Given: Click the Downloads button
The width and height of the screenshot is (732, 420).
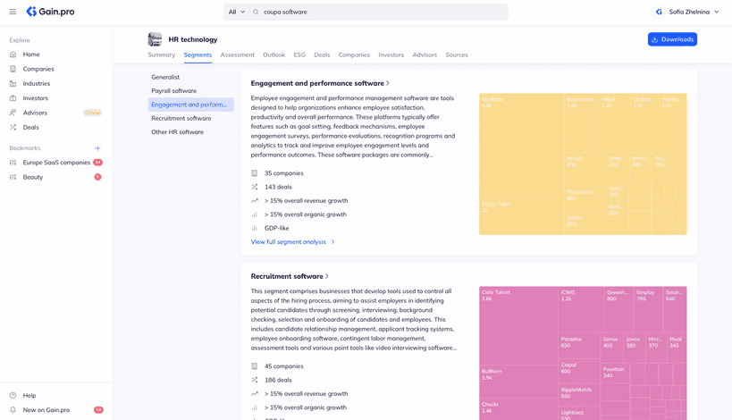Looking at the screenshot, I should click(x=672, y=39).
